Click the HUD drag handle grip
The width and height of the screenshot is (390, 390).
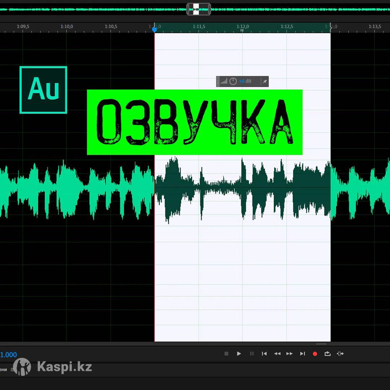pos(218,82)
